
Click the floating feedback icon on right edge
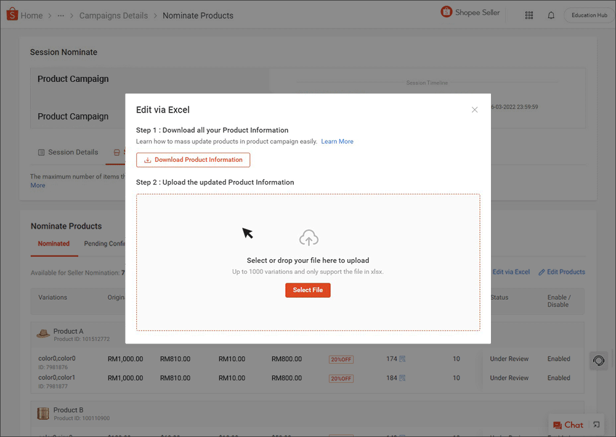pyautogui.click(x=598, y=361)
